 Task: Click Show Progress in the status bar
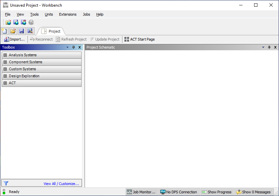(x=217, y=192)
